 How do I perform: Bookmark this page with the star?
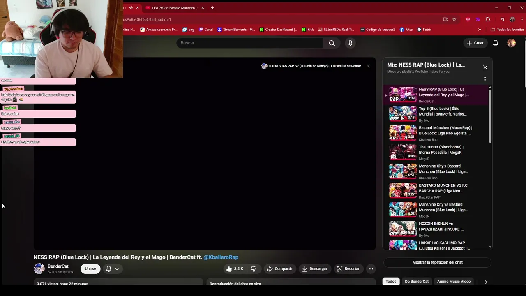click(x=454, y=19)
